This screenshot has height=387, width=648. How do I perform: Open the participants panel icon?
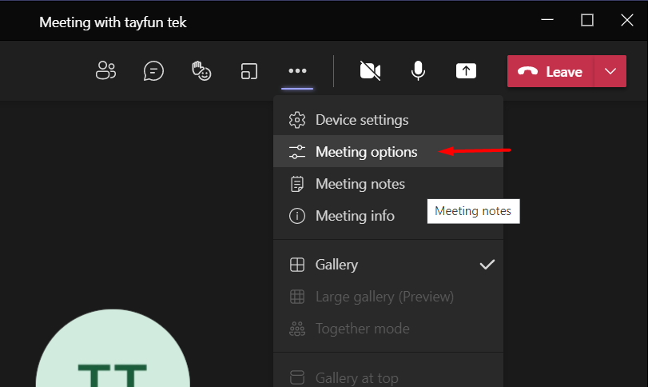coord(105,71)
